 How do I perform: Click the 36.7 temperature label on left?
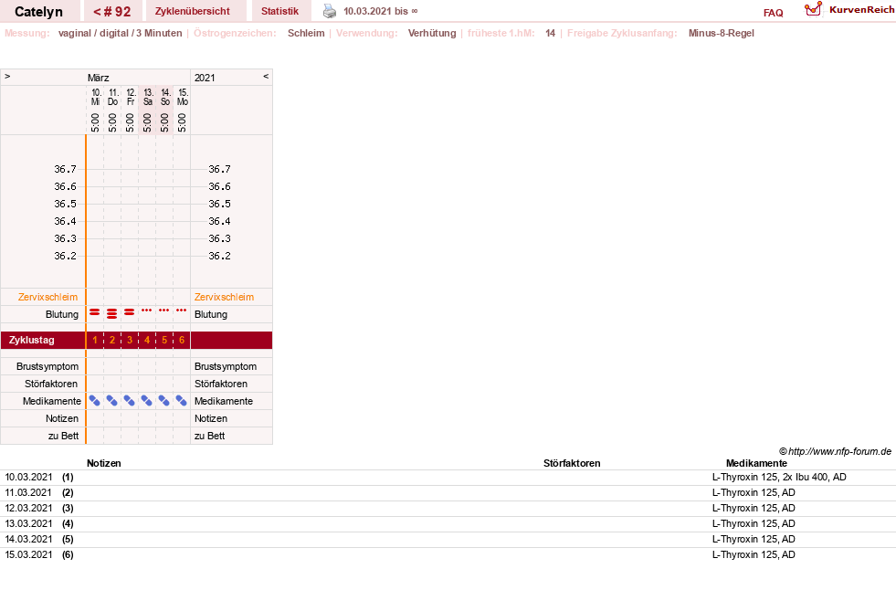[x=65, y=169]
